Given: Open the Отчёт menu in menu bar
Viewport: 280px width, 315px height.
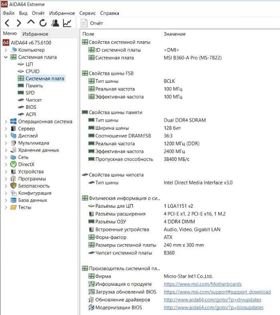Looking at the screenshot, I should coord(38,13).
